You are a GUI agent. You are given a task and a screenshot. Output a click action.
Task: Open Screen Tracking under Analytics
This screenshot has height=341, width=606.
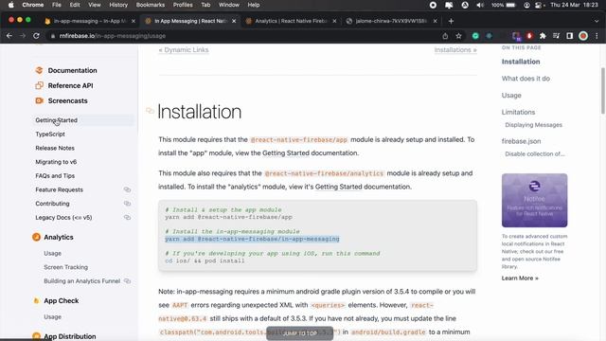[x=65, y=267]
